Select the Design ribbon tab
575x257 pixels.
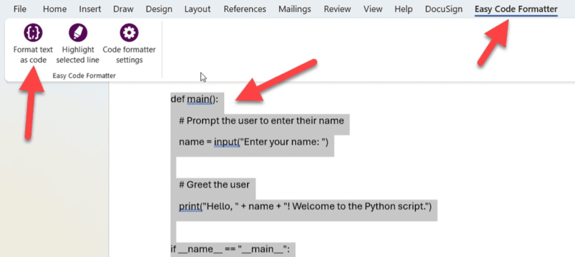(159, 9)
